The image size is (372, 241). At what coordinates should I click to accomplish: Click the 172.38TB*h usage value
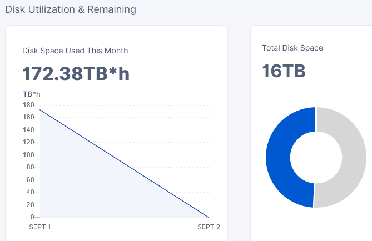(x=76, y=74)
